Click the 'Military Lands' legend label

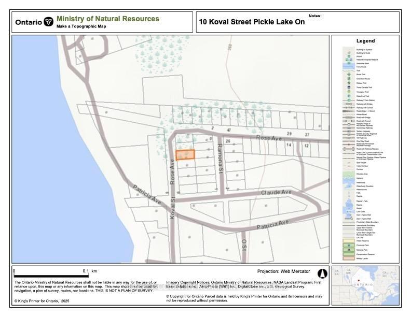click(x=362, y=258)
